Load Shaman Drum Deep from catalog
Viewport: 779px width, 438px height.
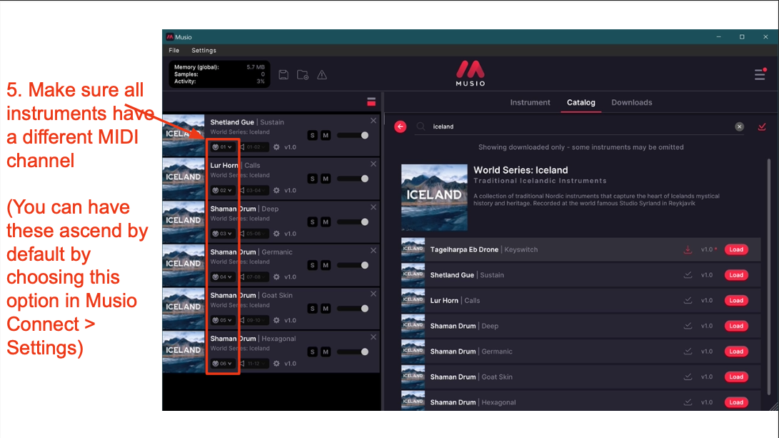[x=736, y=326]
